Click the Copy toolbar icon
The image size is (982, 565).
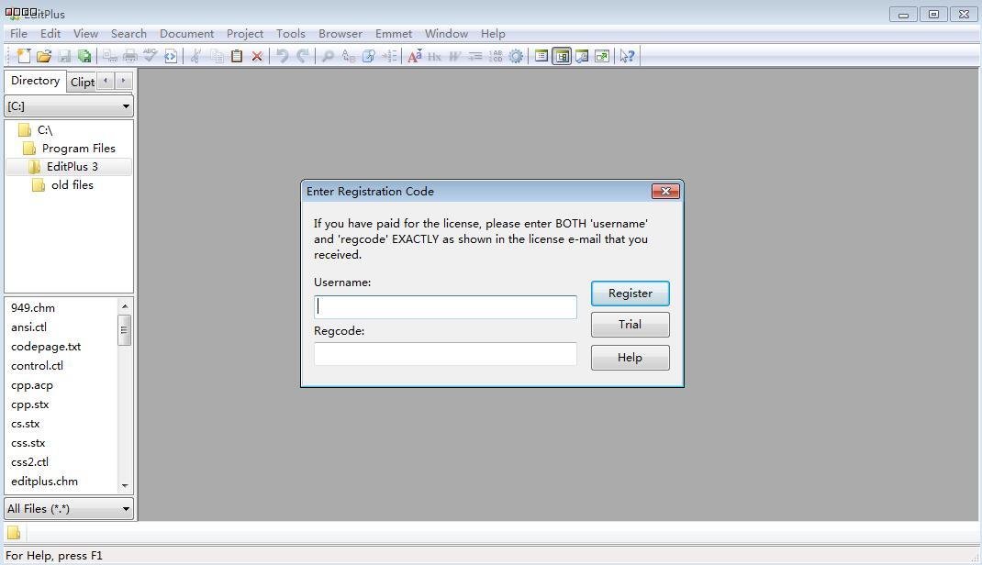[217, 56]
